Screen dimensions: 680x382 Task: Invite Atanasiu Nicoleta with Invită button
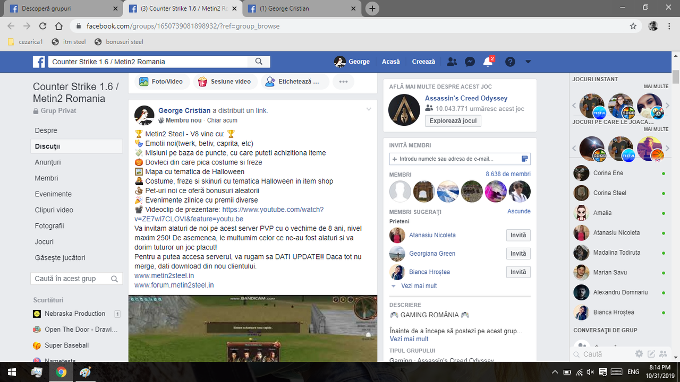(518, 236)
